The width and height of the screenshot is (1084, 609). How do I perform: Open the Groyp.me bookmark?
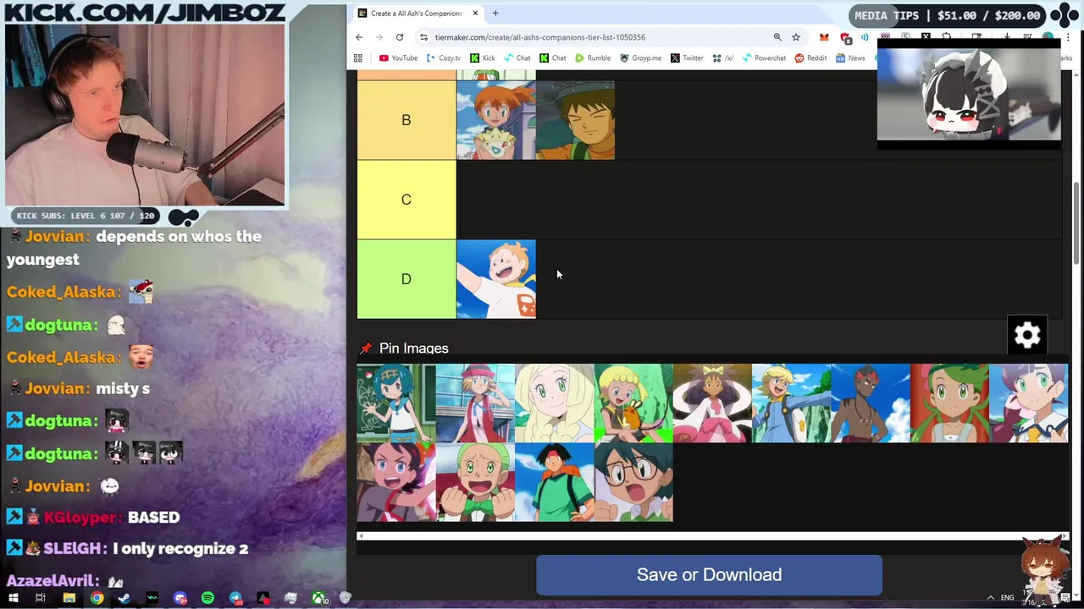click(641, 58)
